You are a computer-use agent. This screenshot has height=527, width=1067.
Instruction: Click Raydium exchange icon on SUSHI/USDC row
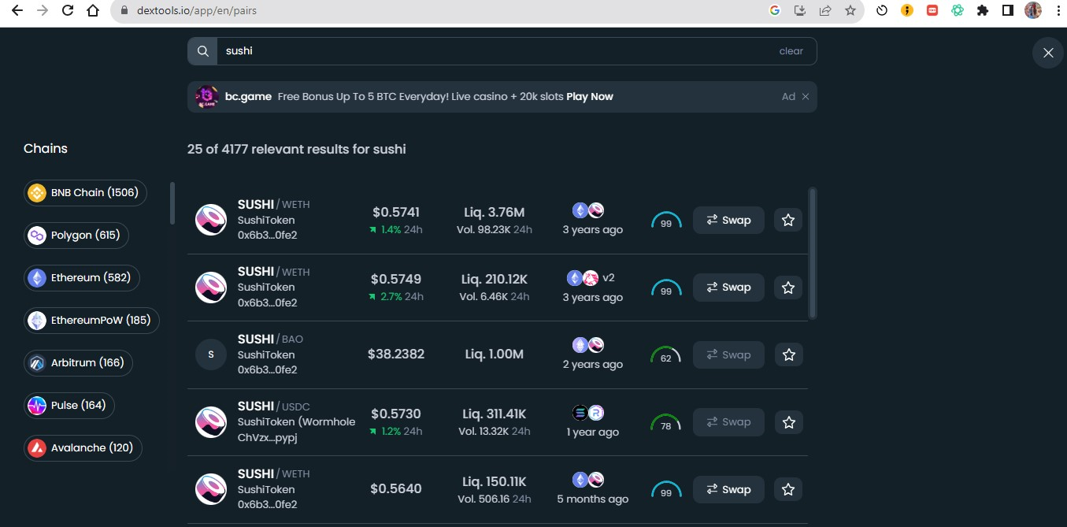[x=596, y=413]
